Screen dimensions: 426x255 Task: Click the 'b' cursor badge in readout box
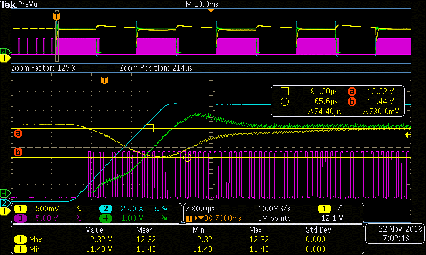click(352, 101)
